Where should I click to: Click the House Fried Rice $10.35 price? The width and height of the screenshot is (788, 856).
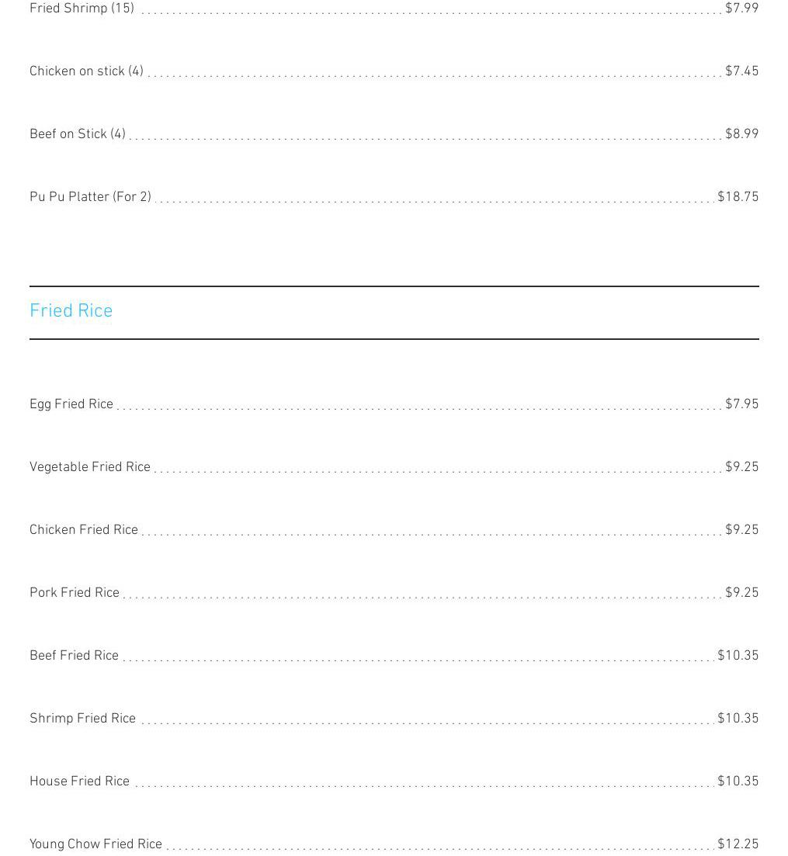tap(738, 781)
